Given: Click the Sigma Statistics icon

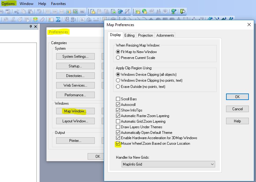Looking at the screenshot, I should click(x=58, y=20).
